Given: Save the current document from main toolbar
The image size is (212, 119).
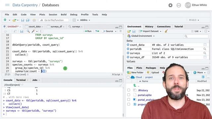Looking at the screenshot, I should point(23,20).
